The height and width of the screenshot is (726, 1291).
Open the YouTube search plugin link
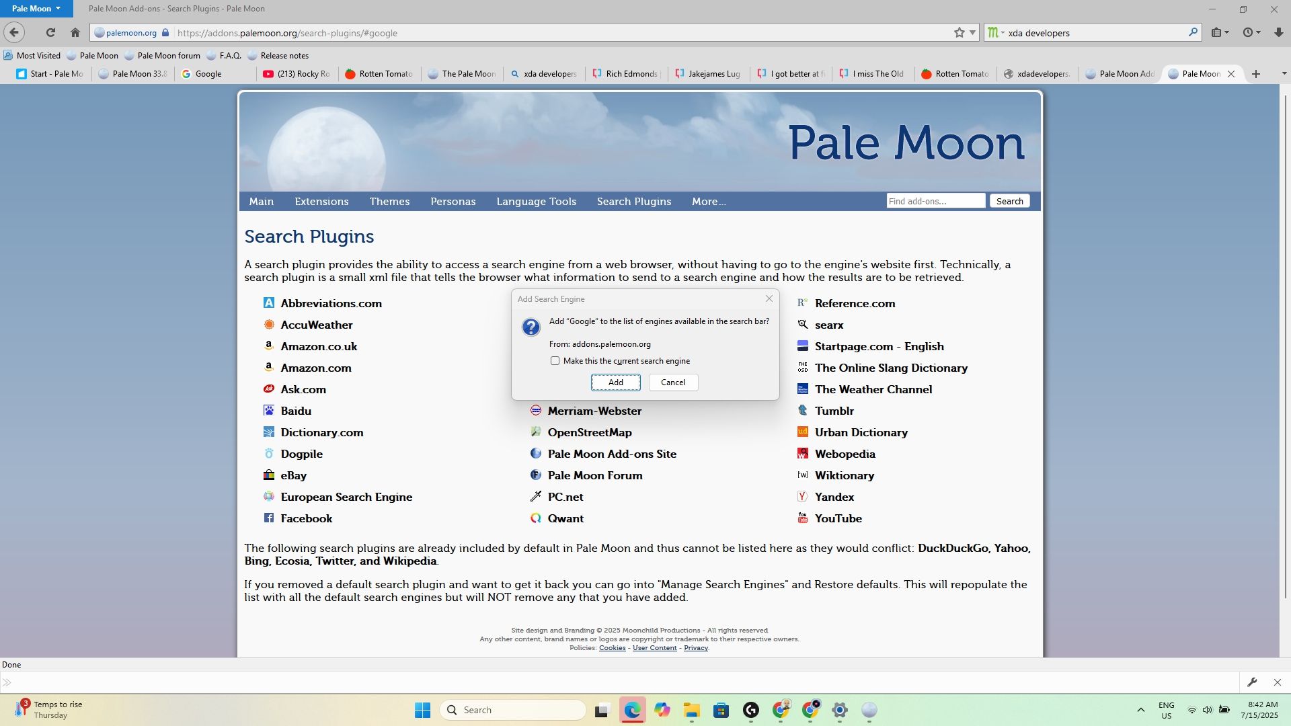tap(838, 518)
